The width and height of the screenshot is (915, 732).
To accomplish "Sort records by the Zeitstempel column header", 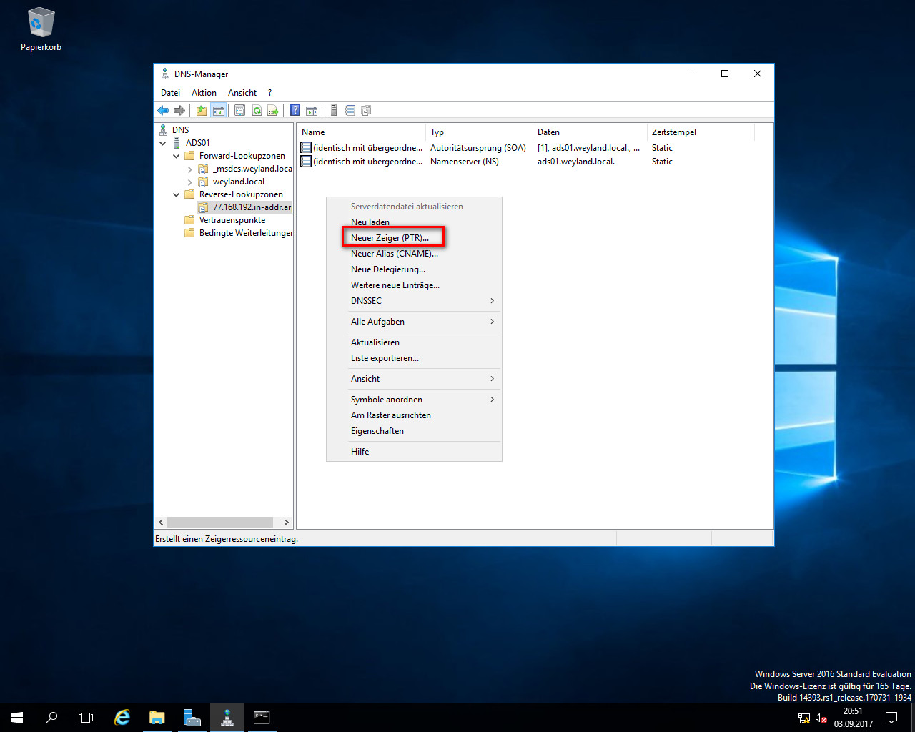I will point(673,132).
